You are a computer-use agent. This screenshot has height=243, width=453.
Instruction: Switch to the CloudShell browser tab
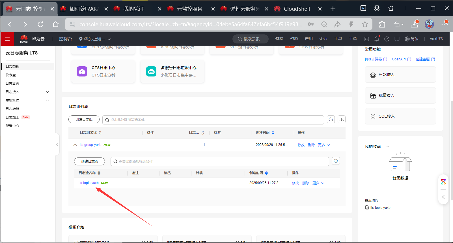(x=297, y=9)
